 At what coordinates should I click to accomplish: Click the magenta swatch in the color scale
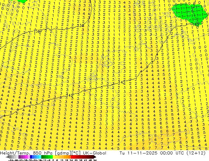click(26, 157)
